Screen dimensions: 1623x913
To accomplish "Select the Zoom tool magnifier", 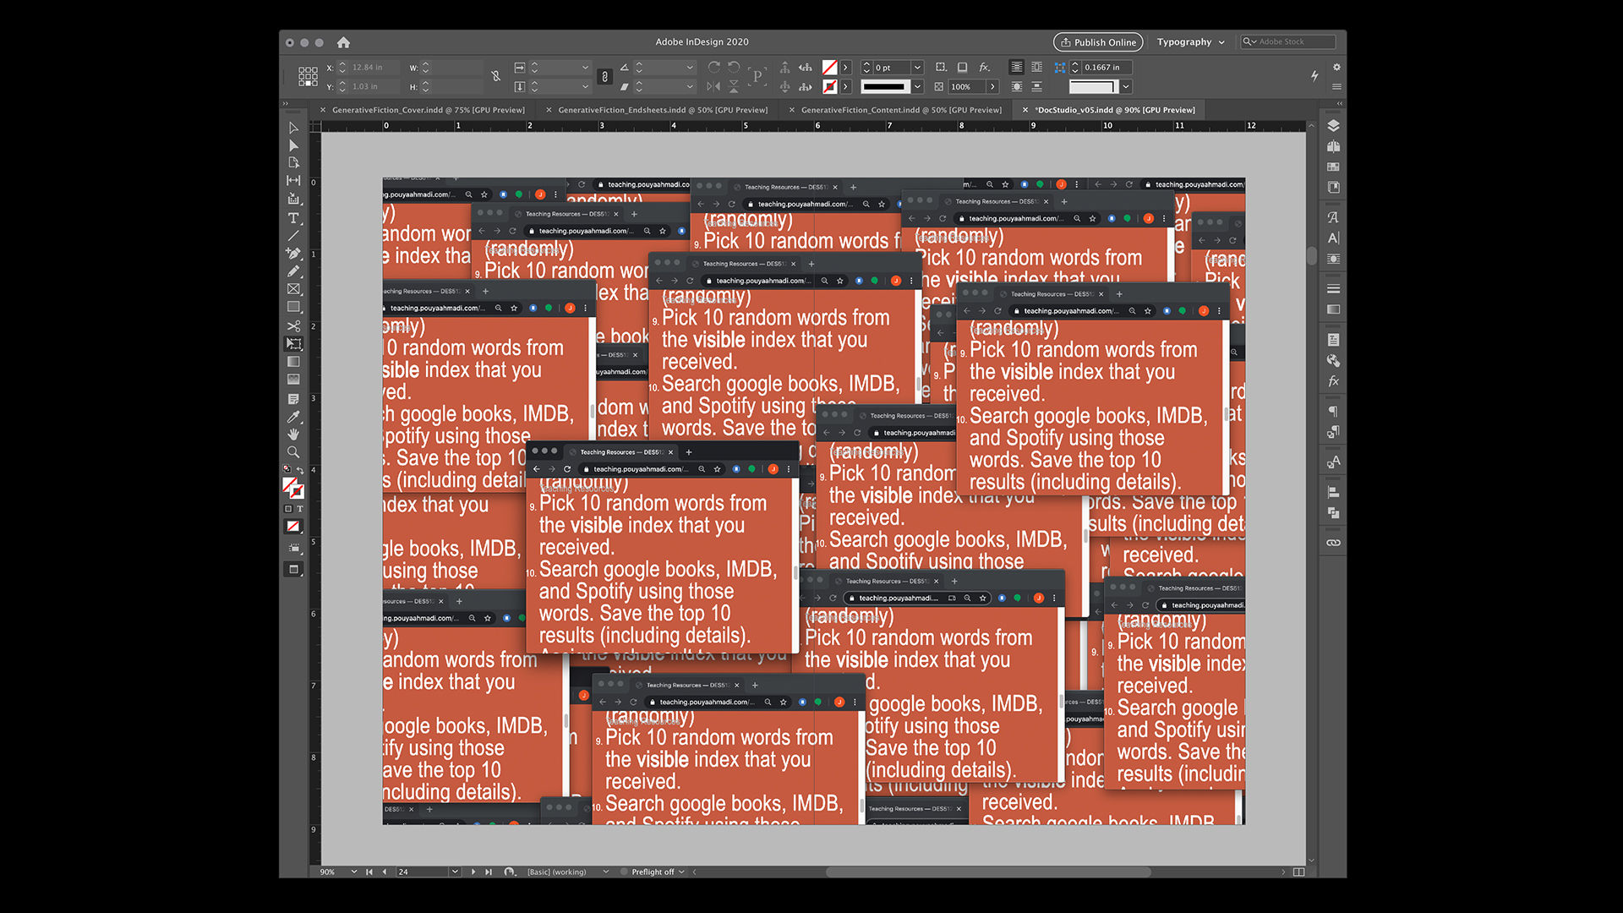I will pyautogui.click(x=293, y=452).
